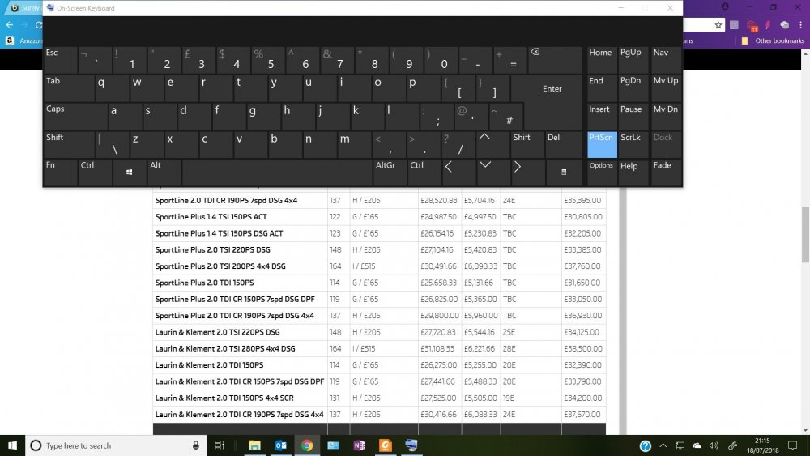Click the Pause key
The image size is (810, 456).
point(633,116)
